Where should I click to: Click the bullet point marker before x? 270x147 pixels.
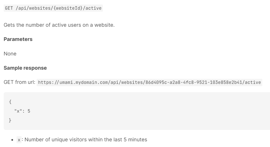12,140
